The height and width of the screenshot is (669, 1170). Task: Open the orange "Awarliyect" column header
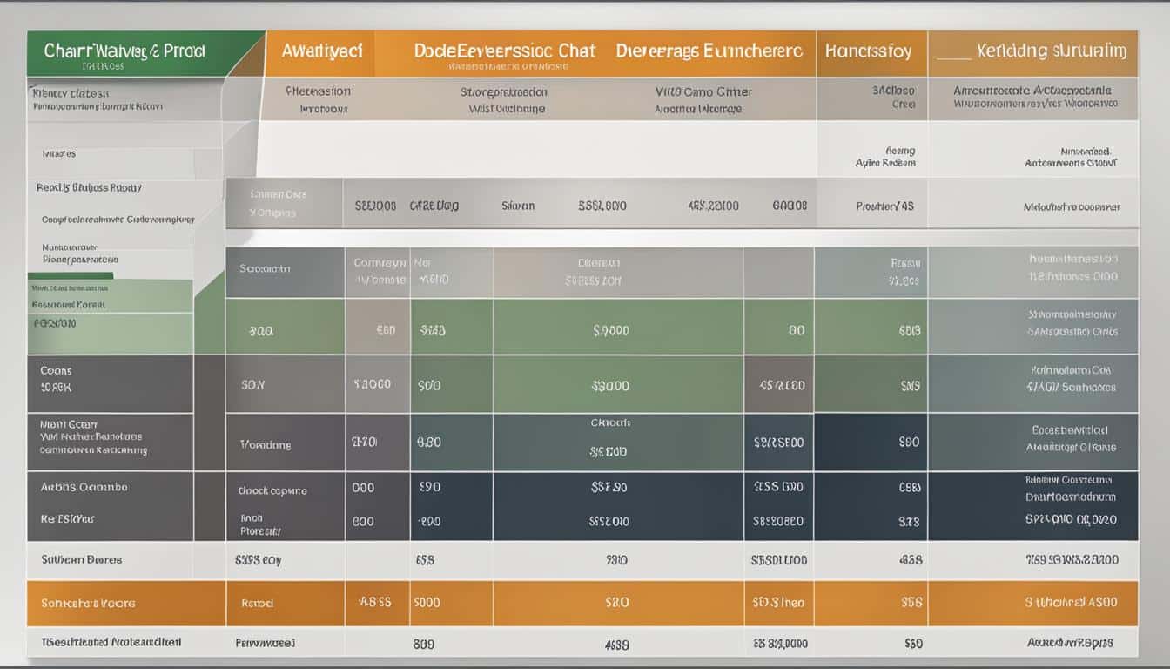pyautogui.click(x=321, y=51)
